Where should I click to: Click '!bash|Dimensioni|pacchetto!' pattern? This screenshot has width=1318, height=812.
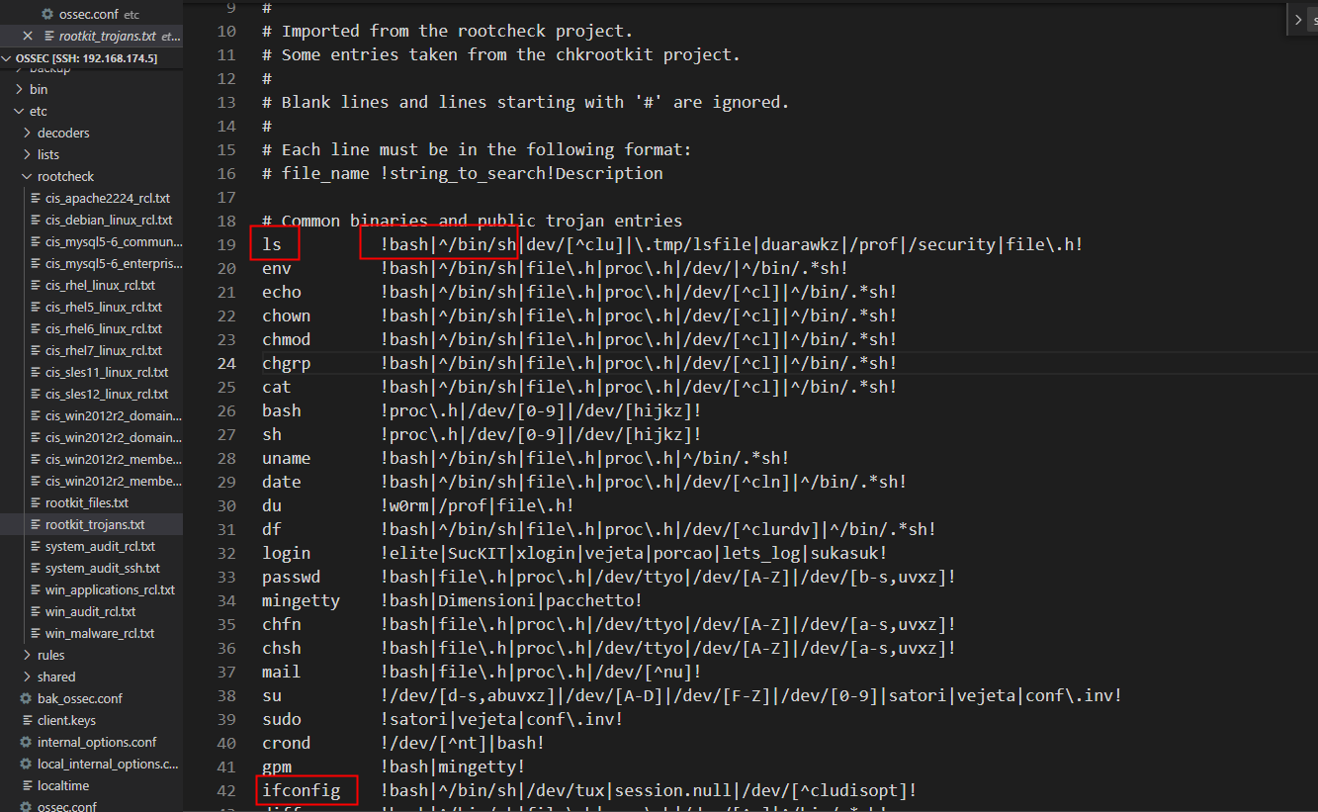pyautogui.click(x=512, y=600)
